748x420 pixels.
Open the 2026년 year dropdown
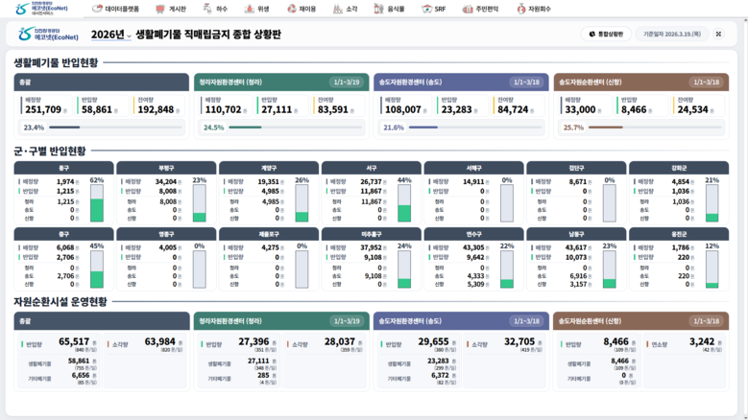coord(111,35)
